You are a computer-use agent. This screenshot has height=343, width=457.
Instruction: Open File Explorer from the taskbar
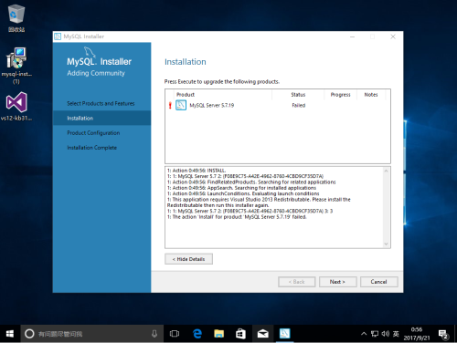218,334
